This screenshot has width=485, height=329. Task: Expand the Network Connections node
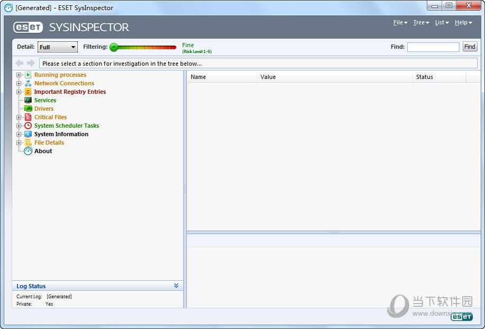(x=19, y=83)
